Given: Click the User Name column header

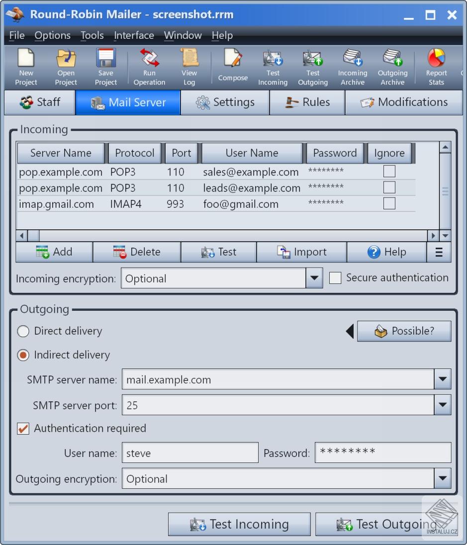Looking at the screenshot, I should [x=252, y=153].
